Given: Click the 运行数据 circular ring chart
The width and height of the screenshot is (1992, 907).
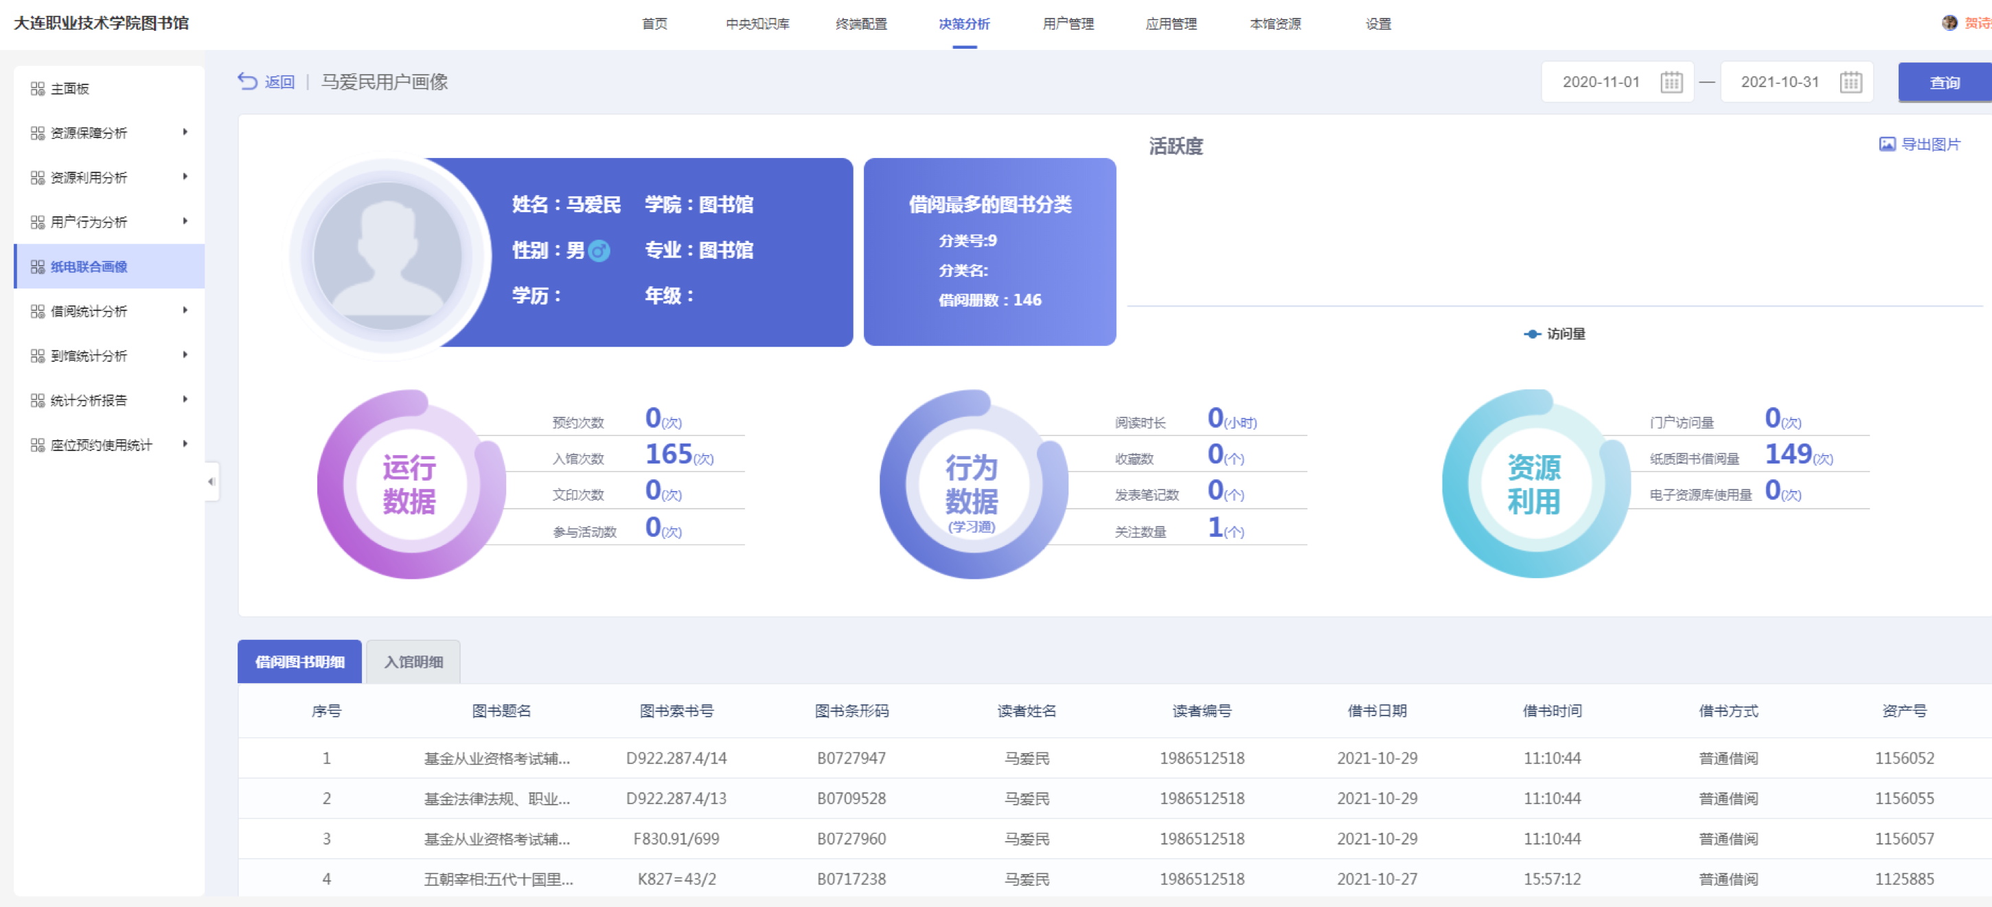Looking at the screenshot, I should tap(409, 485).
